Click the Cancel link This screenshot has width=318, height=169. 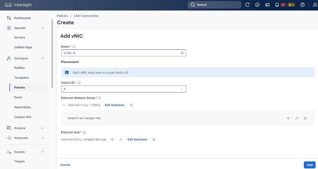65,165
